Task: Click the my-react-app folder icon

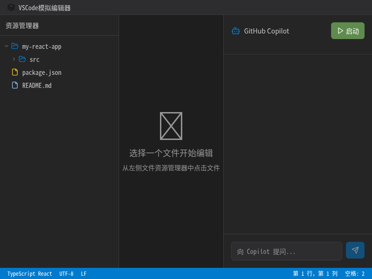Action: (x=15, y=46)
